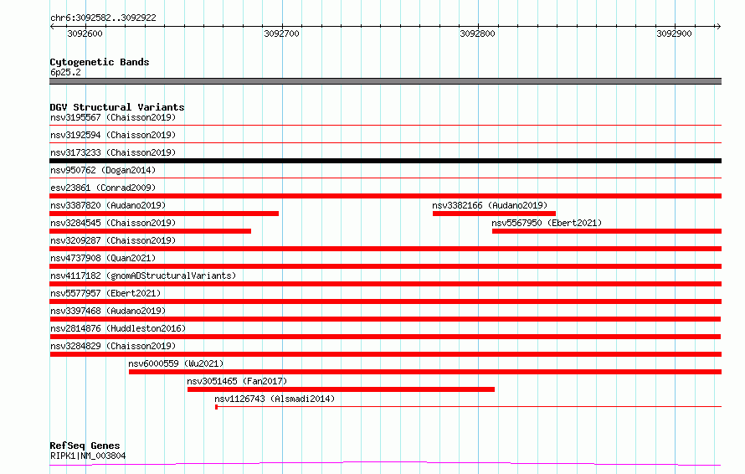Click the red bar under nsv4737908 (Quan2021)
The image size is (745, 474).
point(385,266)
